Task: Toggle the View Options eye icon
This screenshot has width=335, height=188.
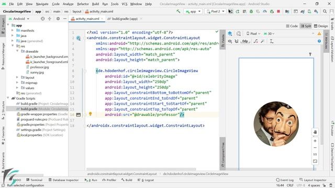Action: coord(230,41)
